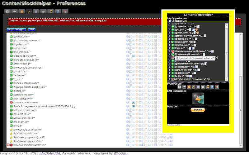Click script page icon in ||opera.com row
This screenshot has width=249, height=155.
coord(130,48)
